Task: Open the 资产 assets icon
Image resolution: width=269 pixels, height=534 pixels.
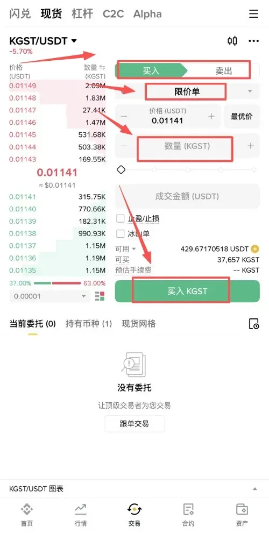Action: tap(242, 515)
